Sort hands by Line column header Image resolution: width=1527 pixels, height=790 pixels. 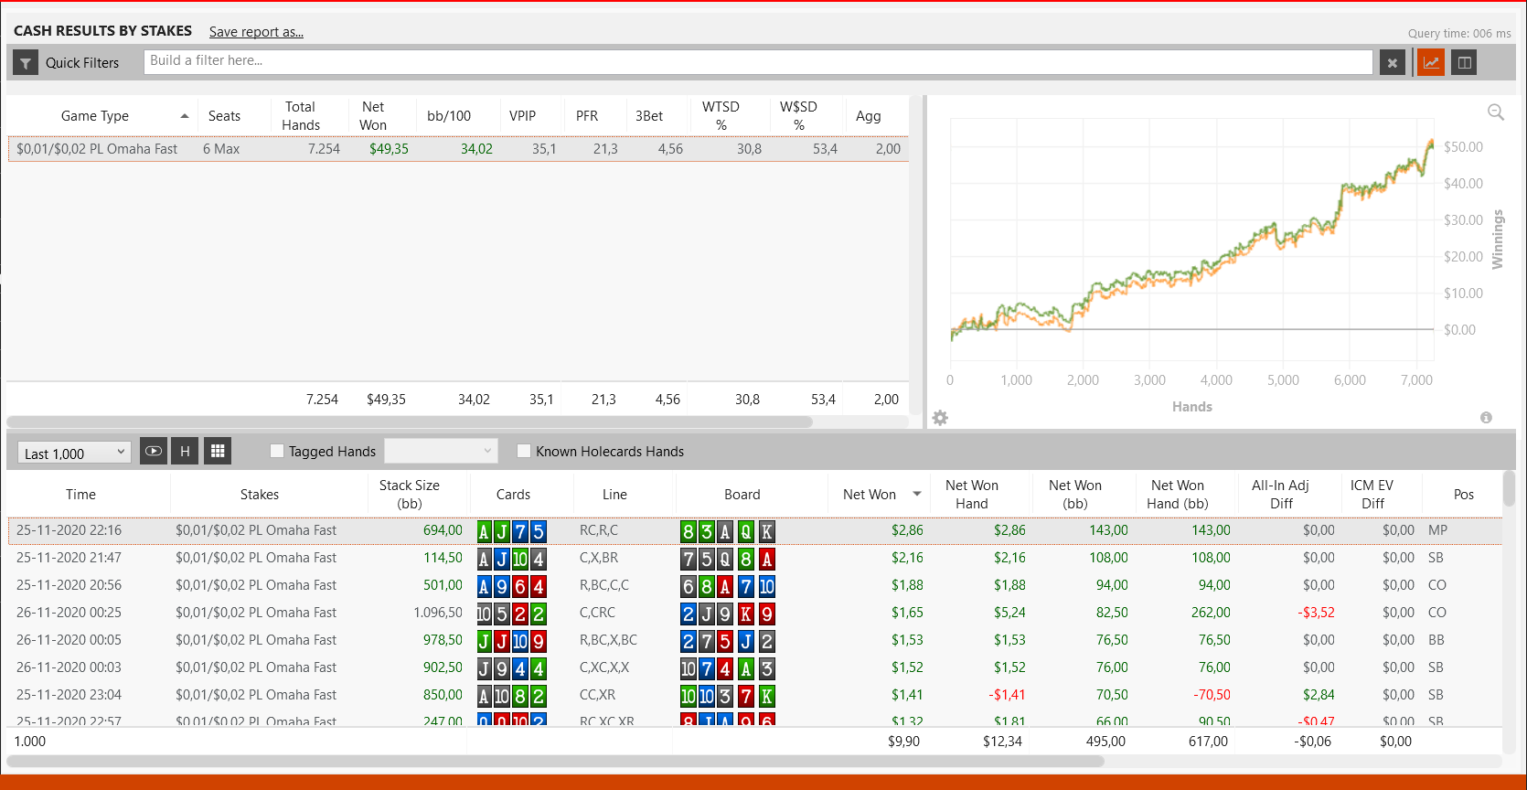pyautogui.click(x=614, y=495)
